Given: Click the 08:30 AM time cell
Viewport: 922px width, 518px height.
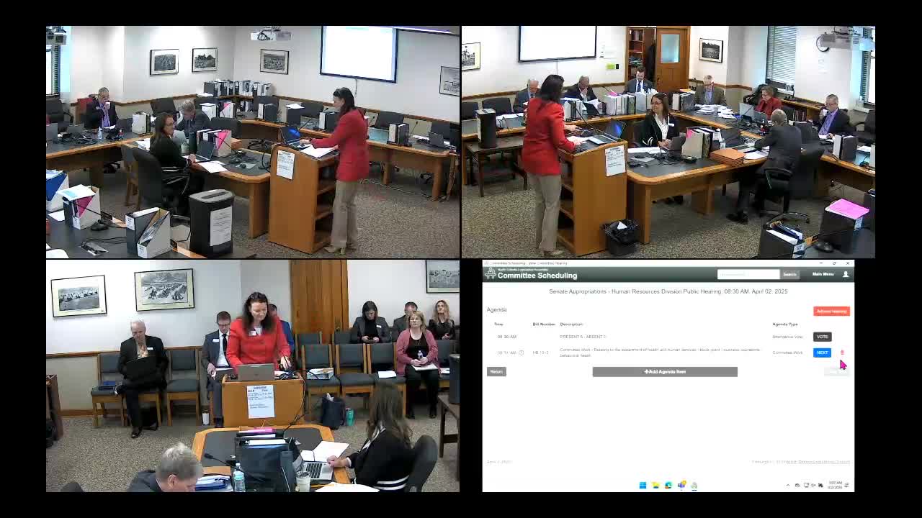Looking at the screenshot, I should pyautogui.click(x=506, y=337).
